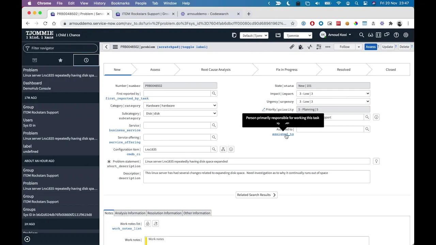
Task: Open the Impact dropdown showing 3 - Low
Action: [333, 94]
